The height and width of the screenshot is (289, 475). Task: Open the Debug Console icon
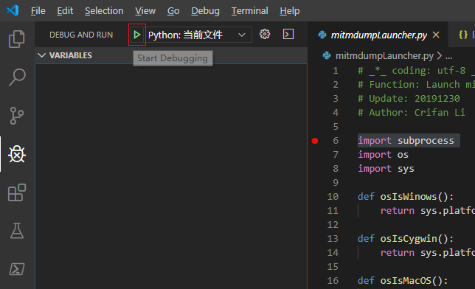288,34
